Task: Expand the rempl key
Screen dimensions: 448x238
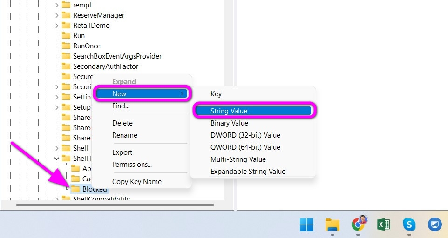Action: [x=56, y=5]
